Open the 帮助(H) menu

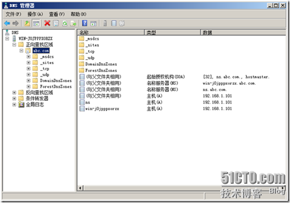pyautogui.click(x=79, y=14)
